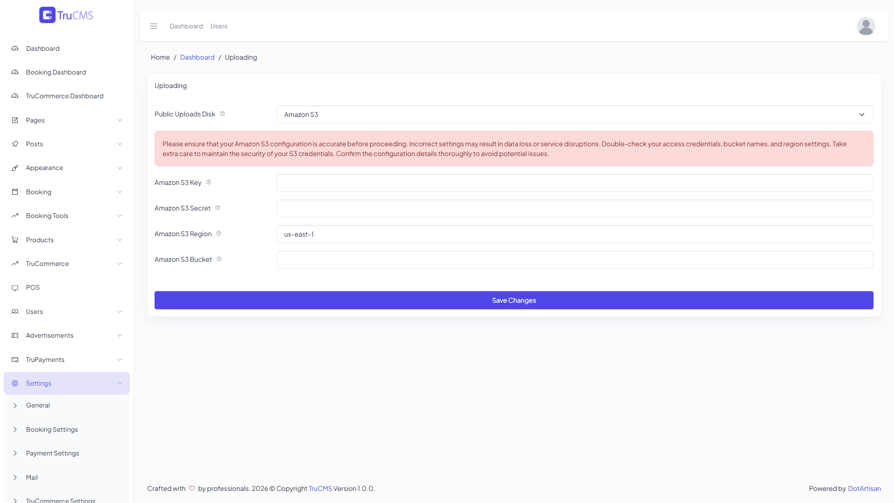Expand the Pages menu chevron
This screenshot has width=894, height=503.
(x=120, y=120)
